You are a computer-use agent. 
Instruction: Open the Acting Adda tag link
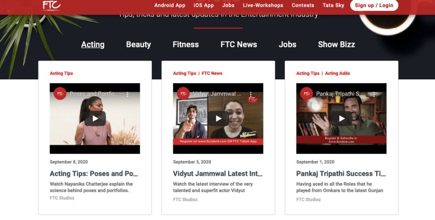click(x=337, y=73)
